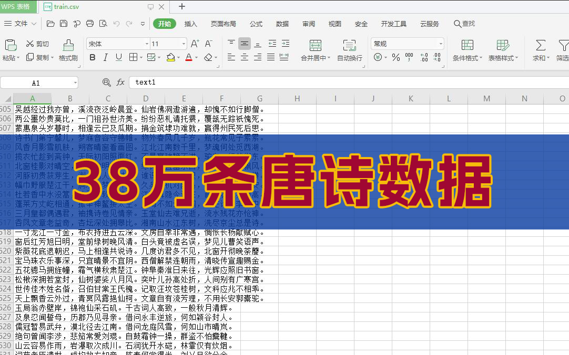Click the justify alignment icon
This screenshot has height=355, width=569.
[x=271, y=57]
